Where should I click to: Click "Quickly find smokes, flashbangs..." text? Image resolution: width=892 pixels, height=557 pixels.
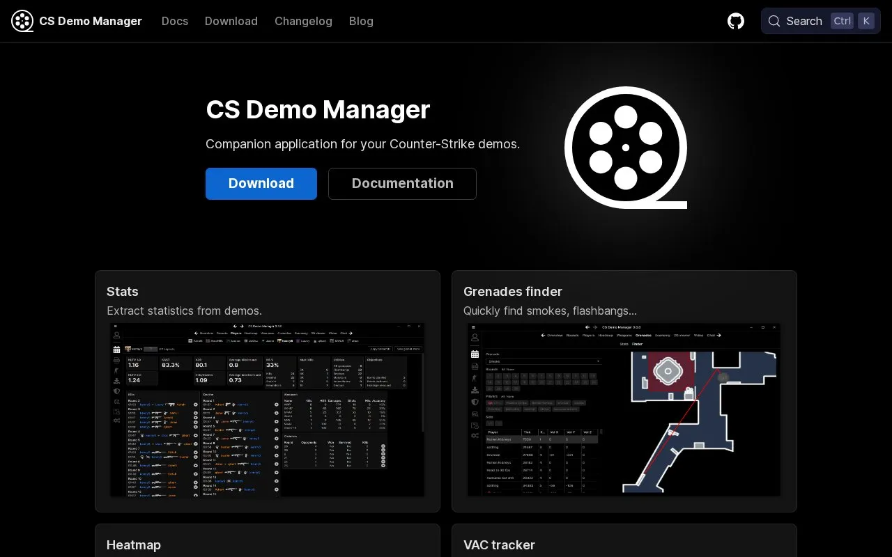[x=550, y=311]
